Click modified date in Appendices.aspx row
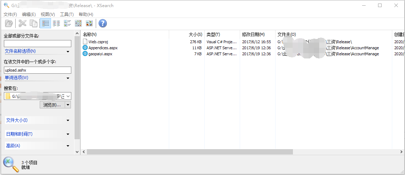 [x=256, y=48]
